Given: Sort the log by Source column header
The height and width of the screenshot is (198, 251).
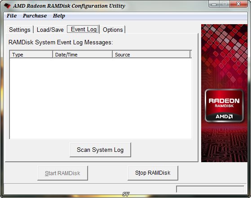Looking at the screenshot, I should (x=151, y=55).
